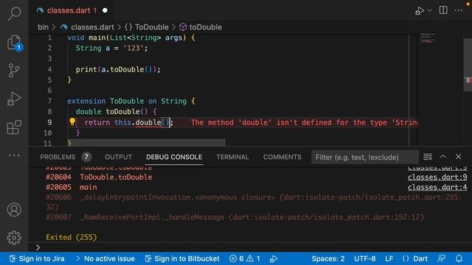
Task: Open the Run and Debug view
Action: tap(14, 99)
